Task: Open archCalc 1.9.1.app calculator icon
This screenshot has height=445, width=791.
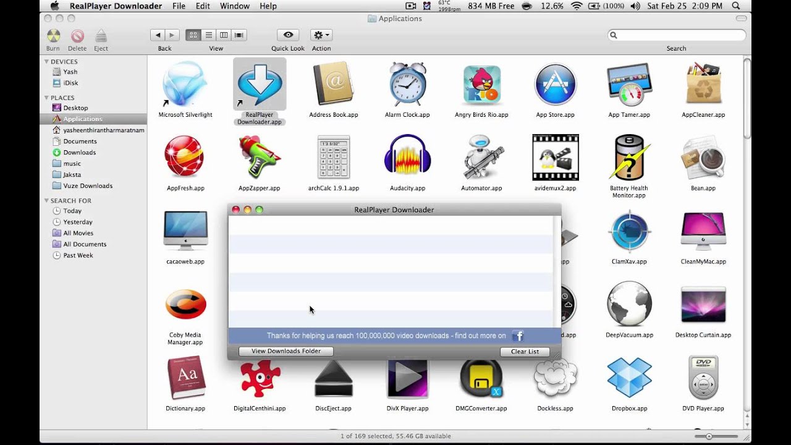Action: [x=333, y=158]
